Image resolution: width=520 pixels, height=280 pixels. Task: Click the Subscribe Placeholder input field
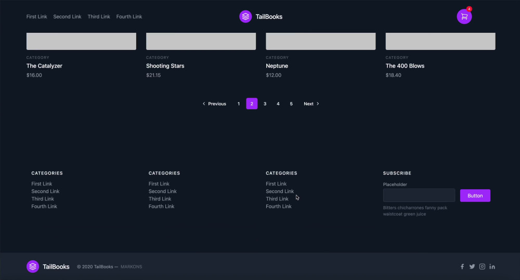[x=419, y=195]
